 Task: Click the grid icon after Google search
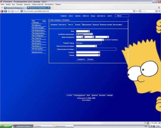pos(159,11)
